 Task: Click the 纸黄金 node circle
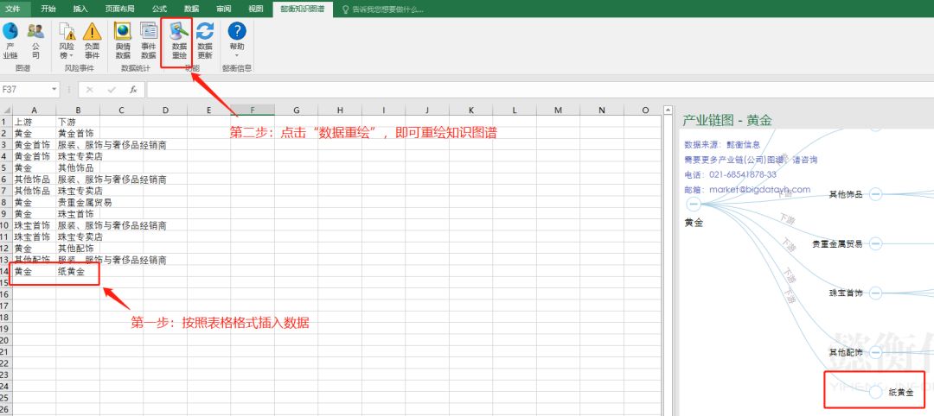(x=875, y=392)
